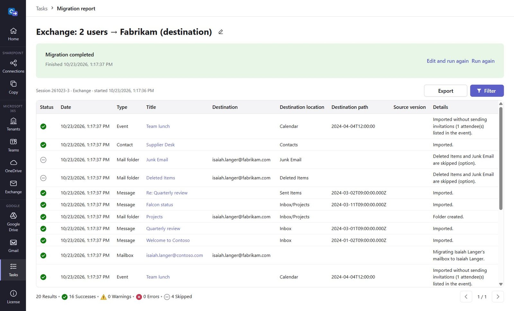Open License information page
The height and width of the screenshot is (311, 514).
pyautogui.click(x=13, y=297)
